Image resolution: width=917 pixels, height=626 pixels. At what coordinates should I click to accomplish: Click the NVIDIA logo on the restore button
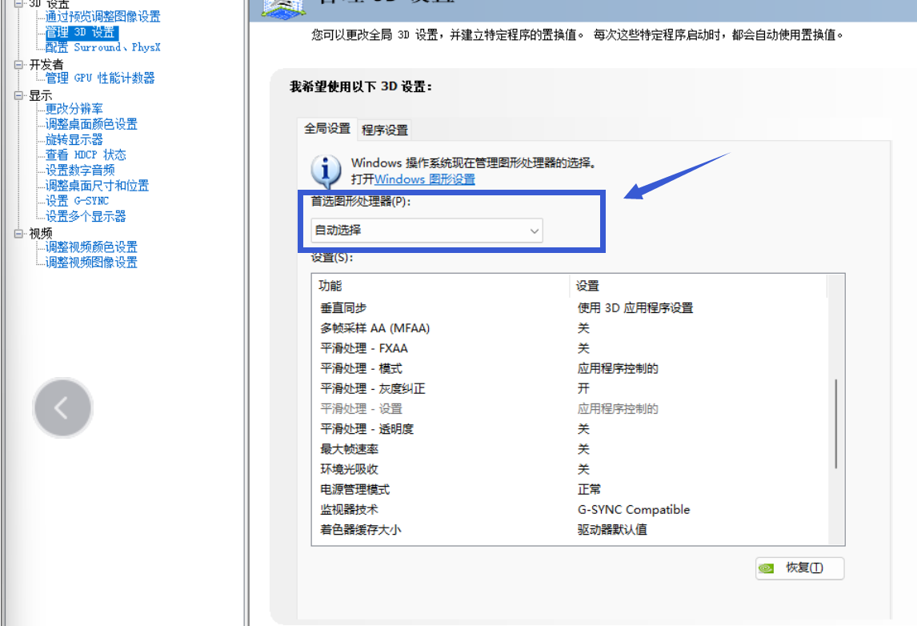click(x=766, y=568)
